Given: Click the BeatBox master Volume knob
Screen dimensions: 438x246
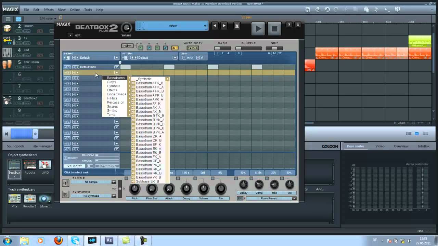Looking at the screenshot, I should point(126,28).
